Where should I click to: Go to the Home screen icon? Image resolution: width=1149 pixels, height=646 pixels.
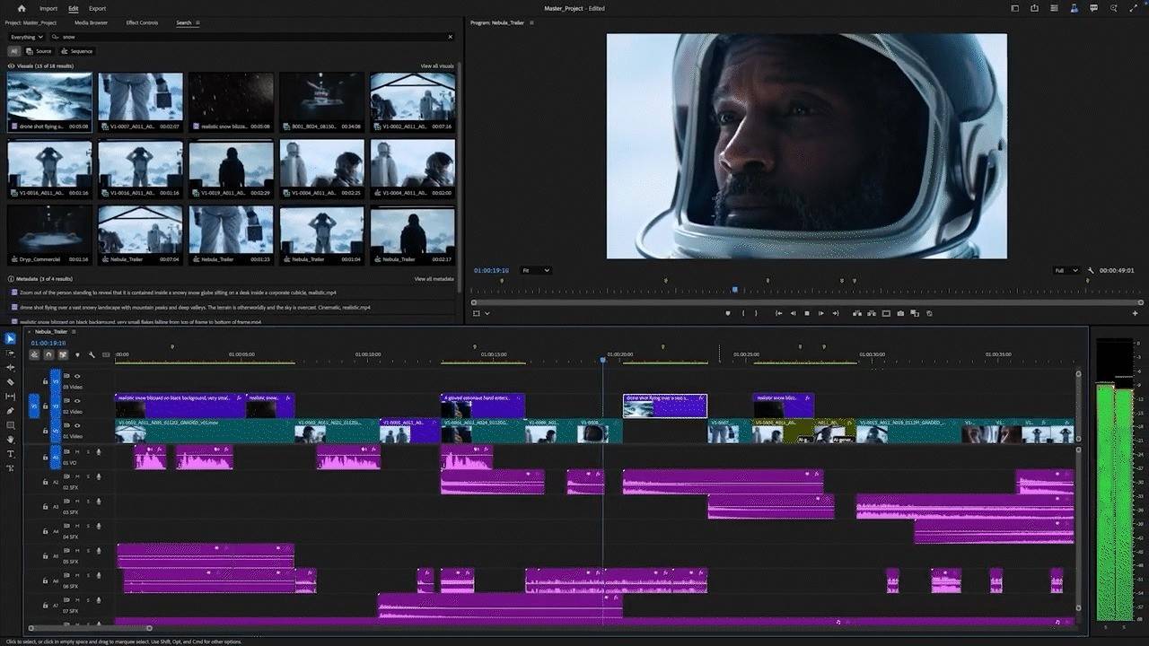tap(22, 8)
